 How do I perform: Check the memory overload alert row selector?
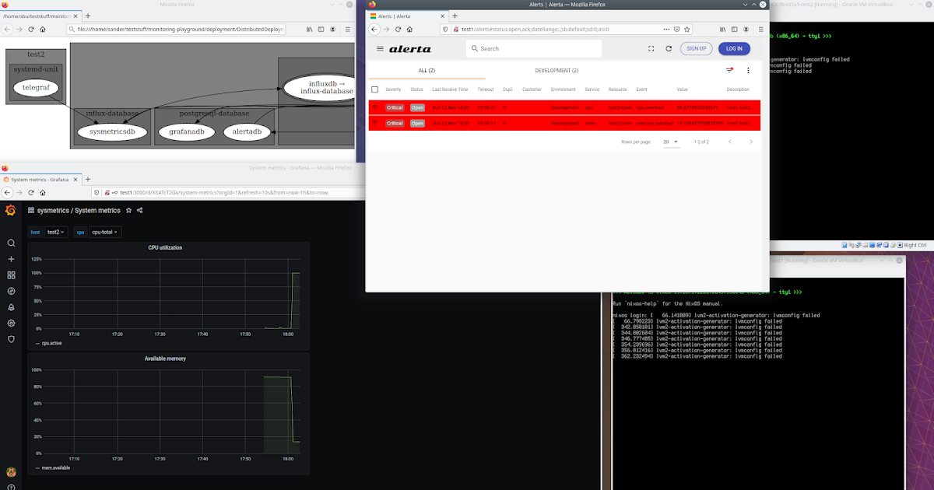374,121
